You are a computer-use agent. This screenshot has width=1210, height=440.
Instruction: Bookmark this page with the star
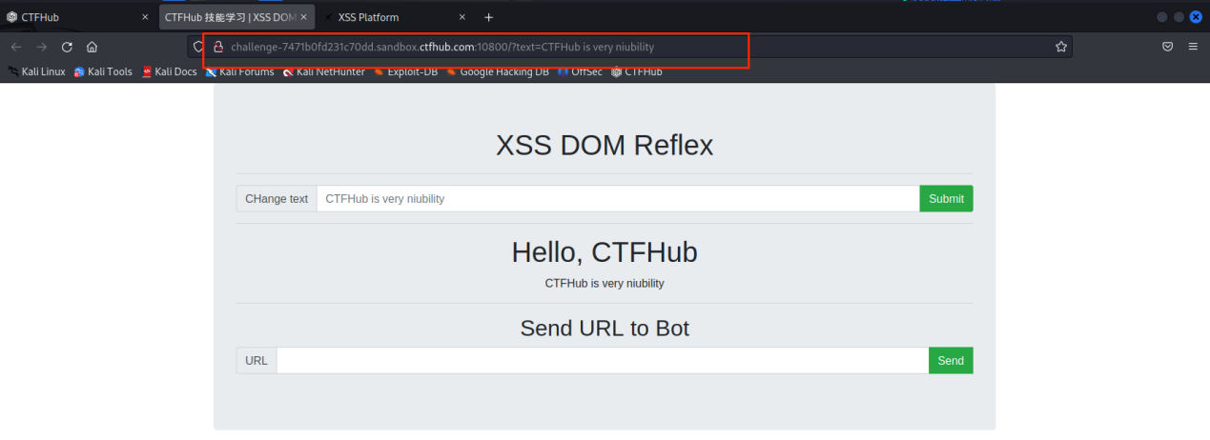(1061, 47)
